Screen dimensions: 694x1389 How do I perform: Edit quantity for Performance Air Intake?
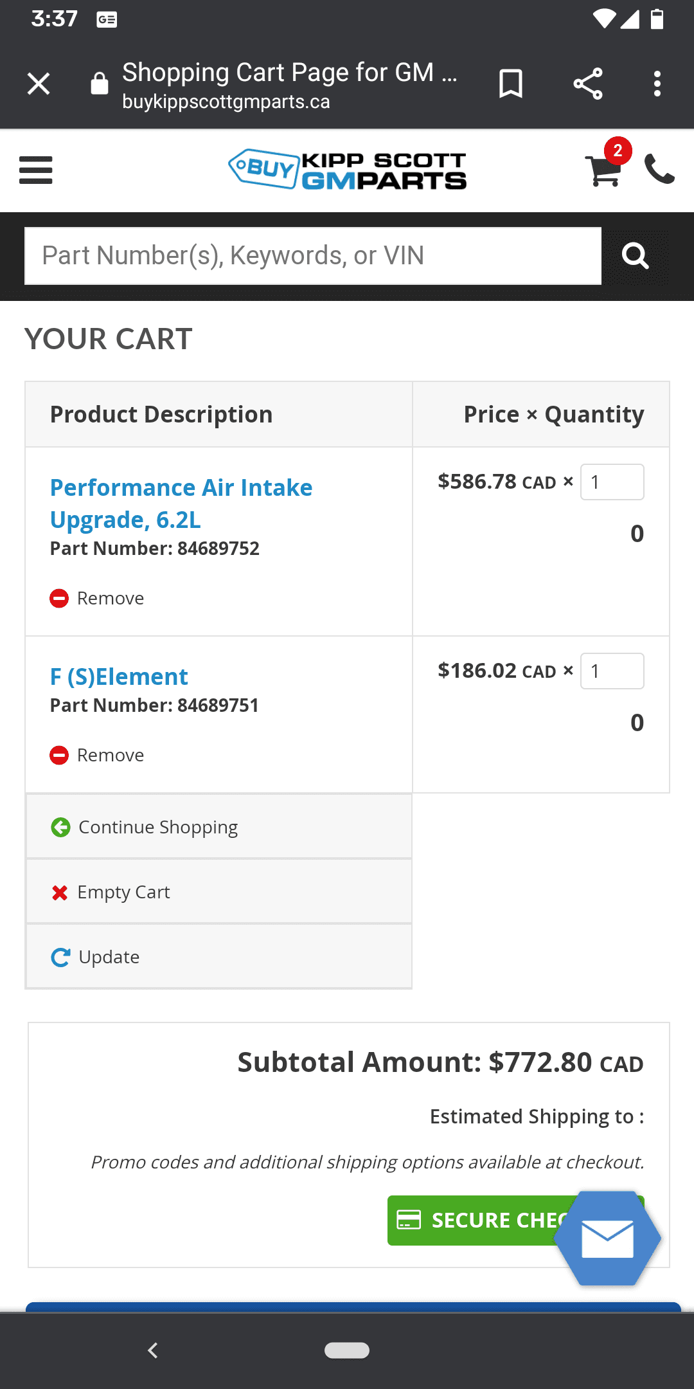[612, 482]
